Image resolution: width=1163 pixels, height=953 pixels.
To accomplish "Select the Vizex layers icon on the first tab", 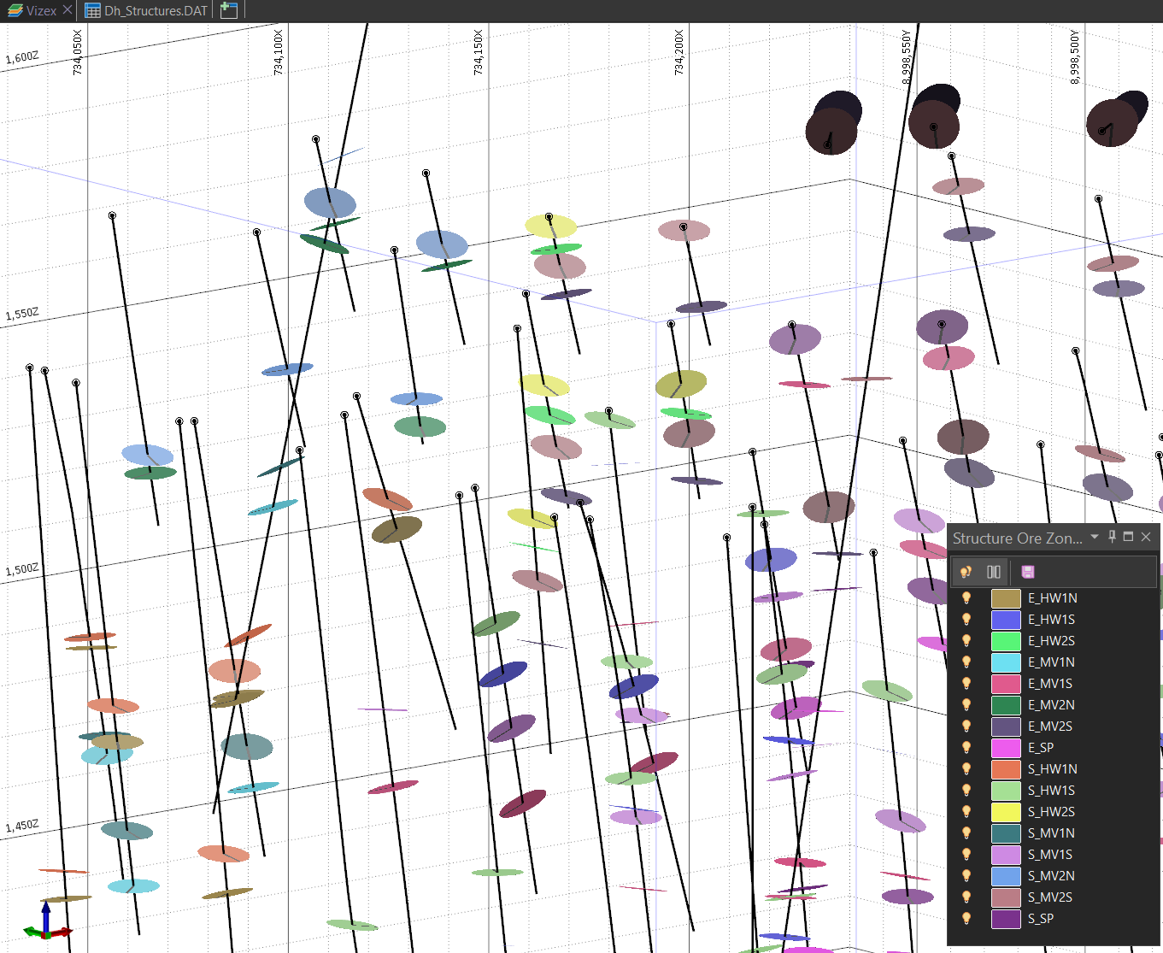I will [x=15, y=10].
